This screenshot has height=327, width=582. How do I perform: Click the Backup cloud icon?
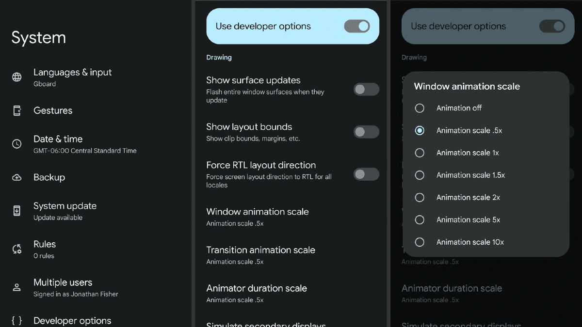tap(17, 177)
